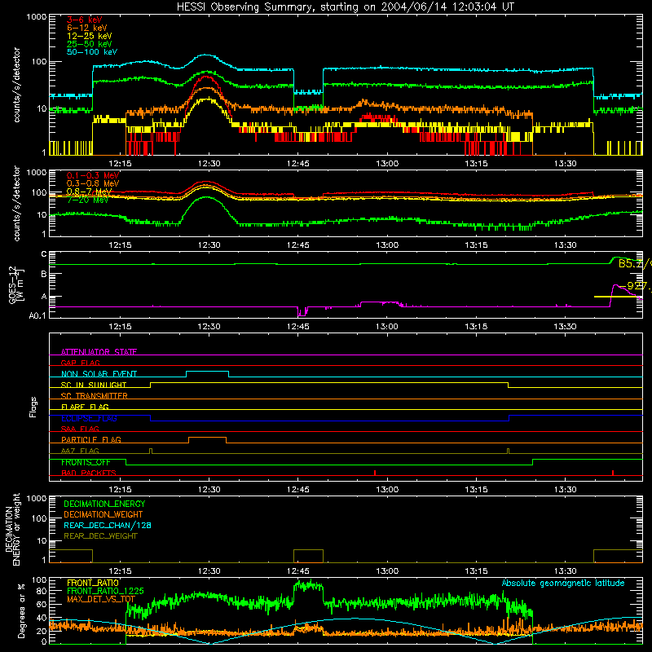
Task: Select the 3-6 keV legend entry
Action: click(x=84, y=20)
